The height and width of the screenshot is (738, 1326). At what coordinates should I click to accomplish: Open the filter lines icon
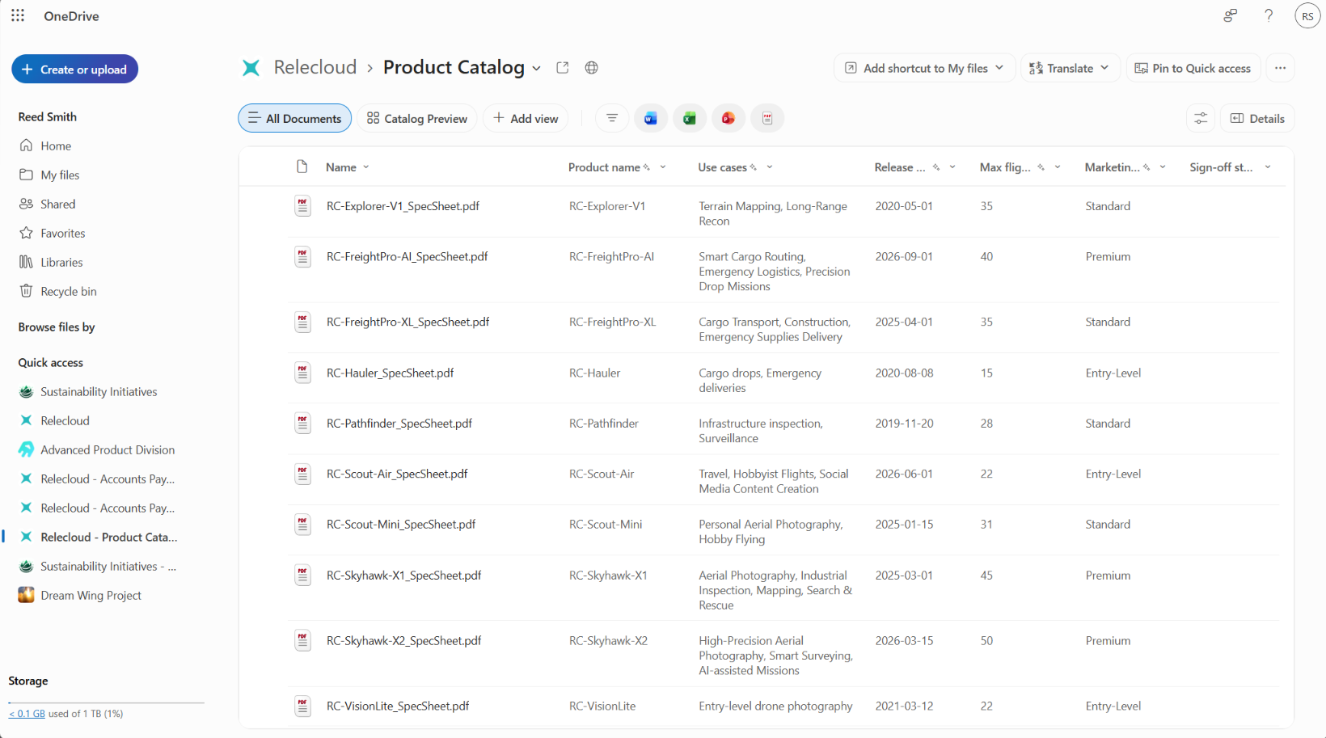coord(612,119)
